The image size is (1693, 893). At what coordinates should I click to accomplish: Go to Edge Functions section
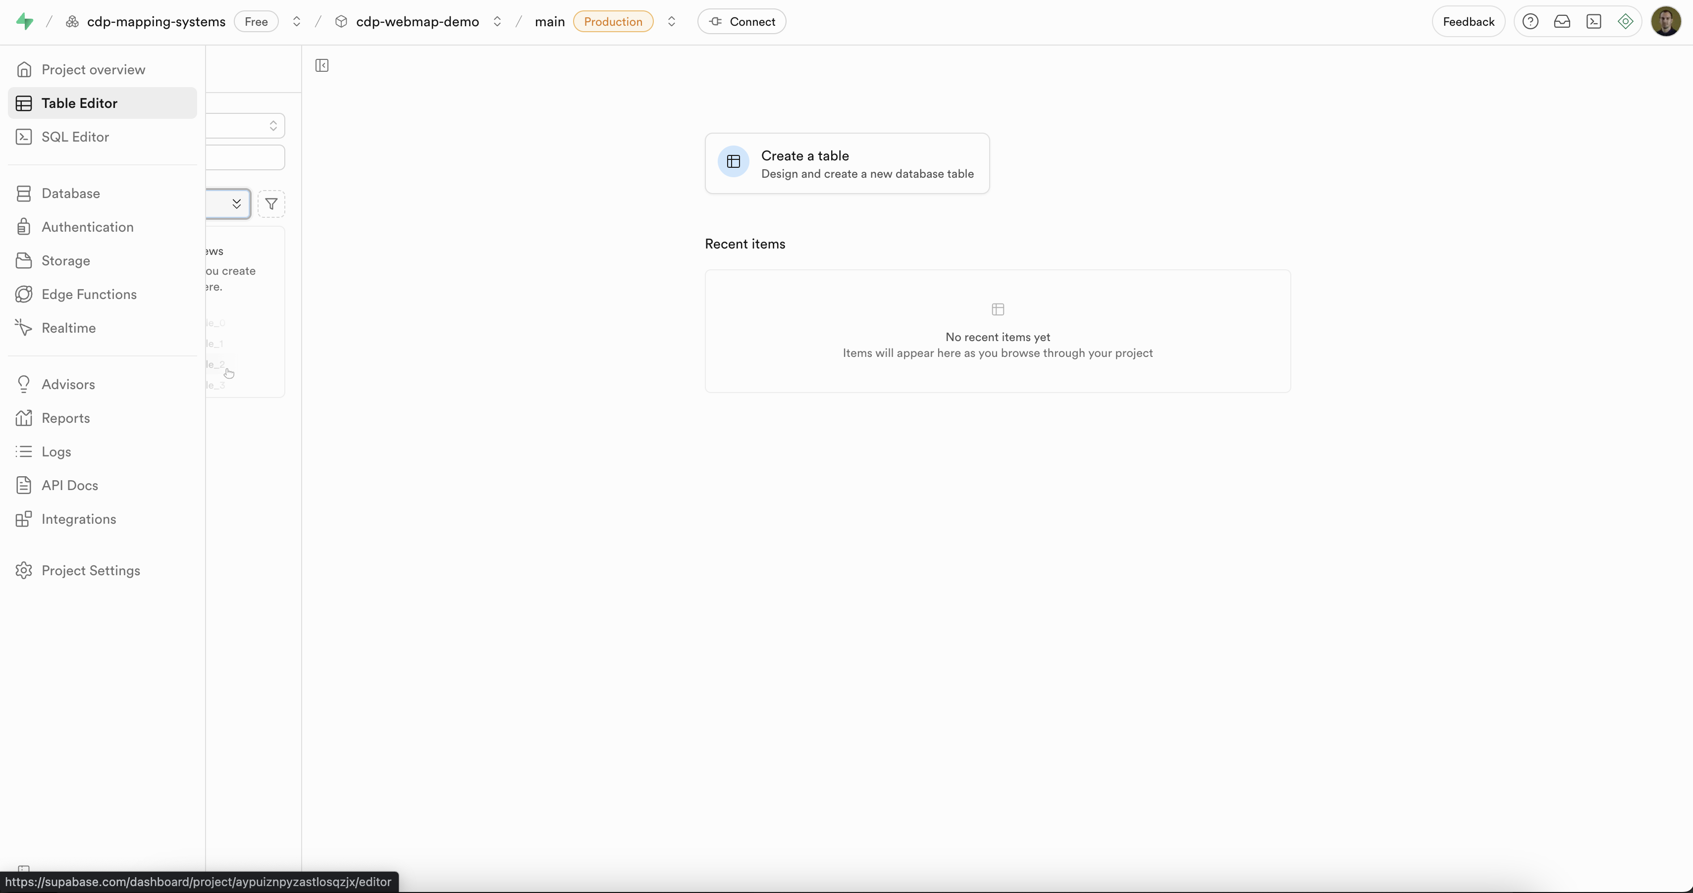point(89,294)
